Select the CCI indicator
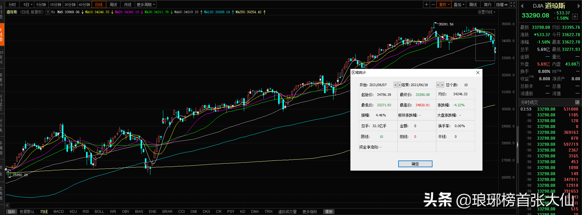 tap(182, 212)
